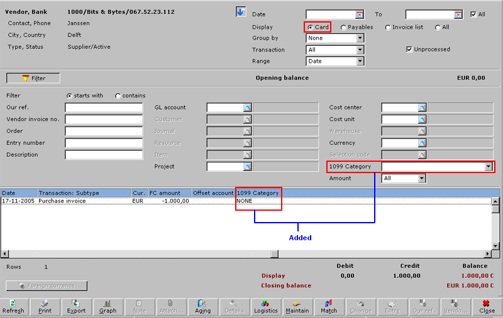This screenshot has width=503, height=318.
Task: Toggle the Unprocessed checkbox
Action: pyautogui.click(x=409, y=50)
